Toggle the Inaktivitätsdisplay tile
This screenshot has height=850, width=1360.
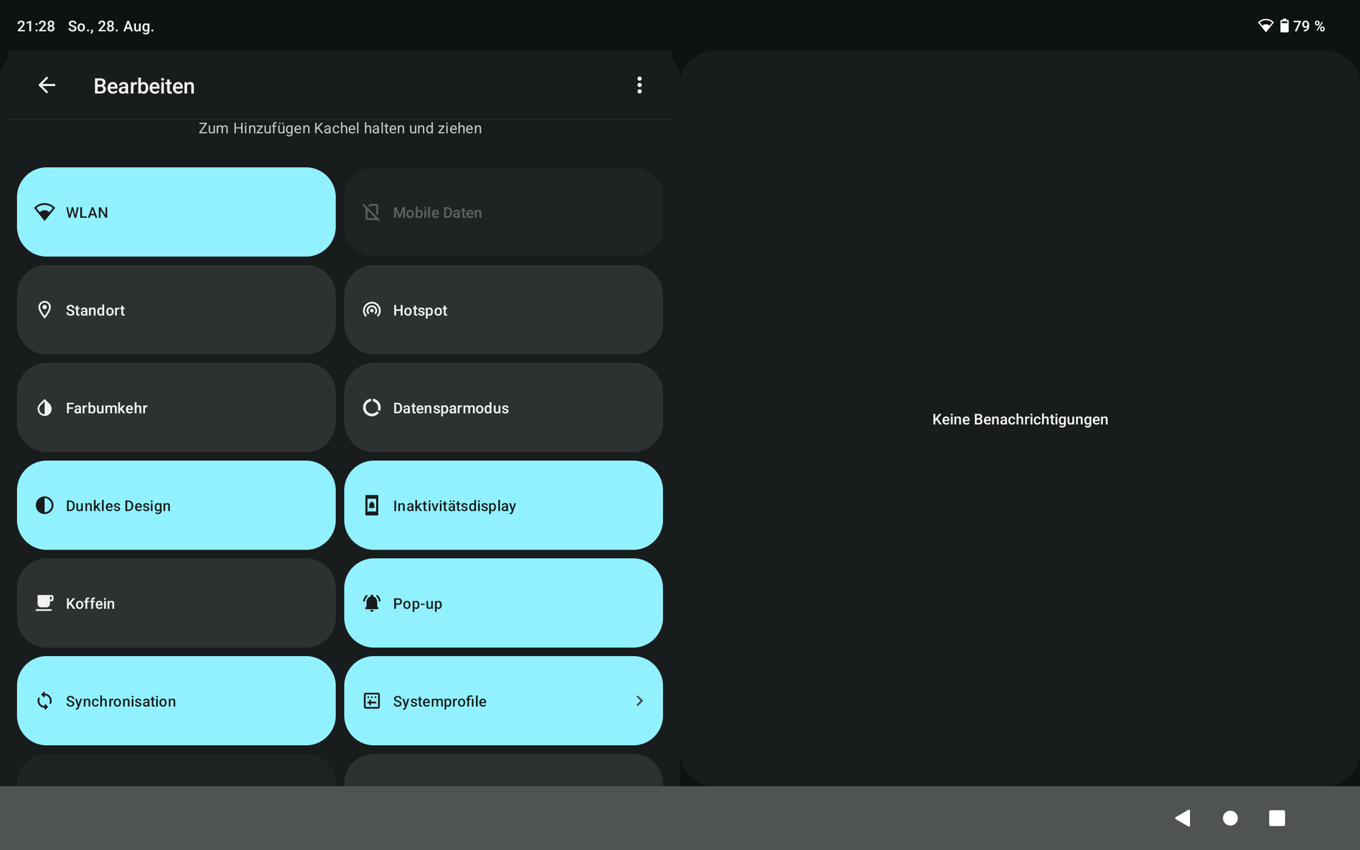pyautogui.click(x=503, y=506)
